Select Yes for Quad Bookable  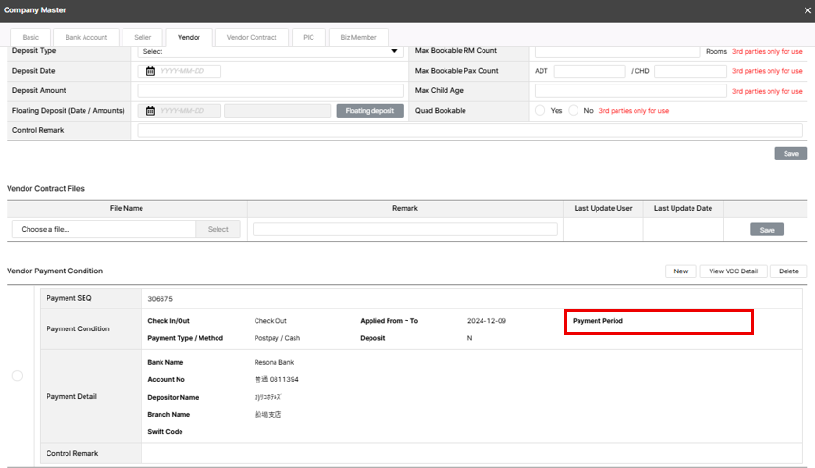coord(540,111)
